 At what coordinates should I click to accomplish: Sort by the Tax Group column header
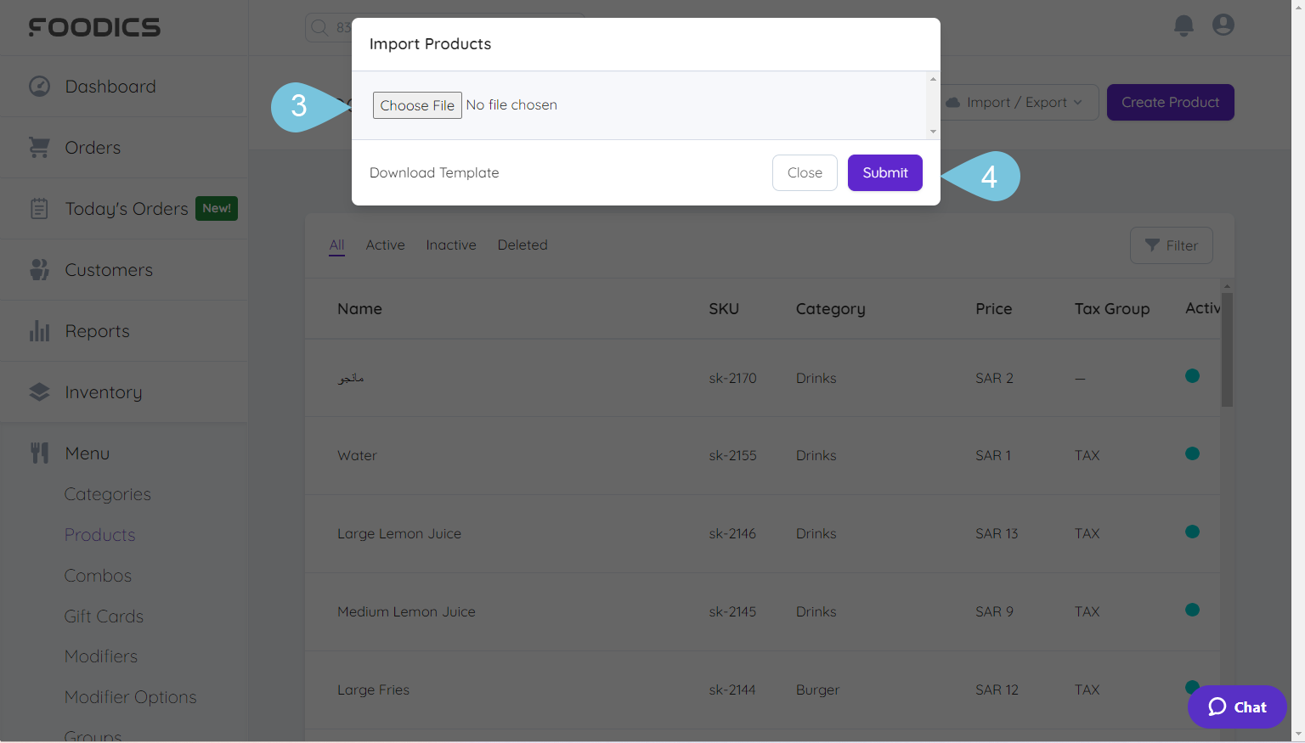(1112, 309)
